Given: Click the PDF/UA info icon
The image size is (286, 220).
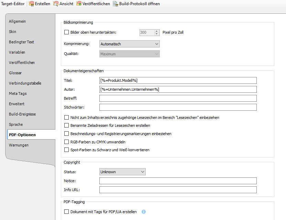Looking at the screenshot, I should click(144, 212).
